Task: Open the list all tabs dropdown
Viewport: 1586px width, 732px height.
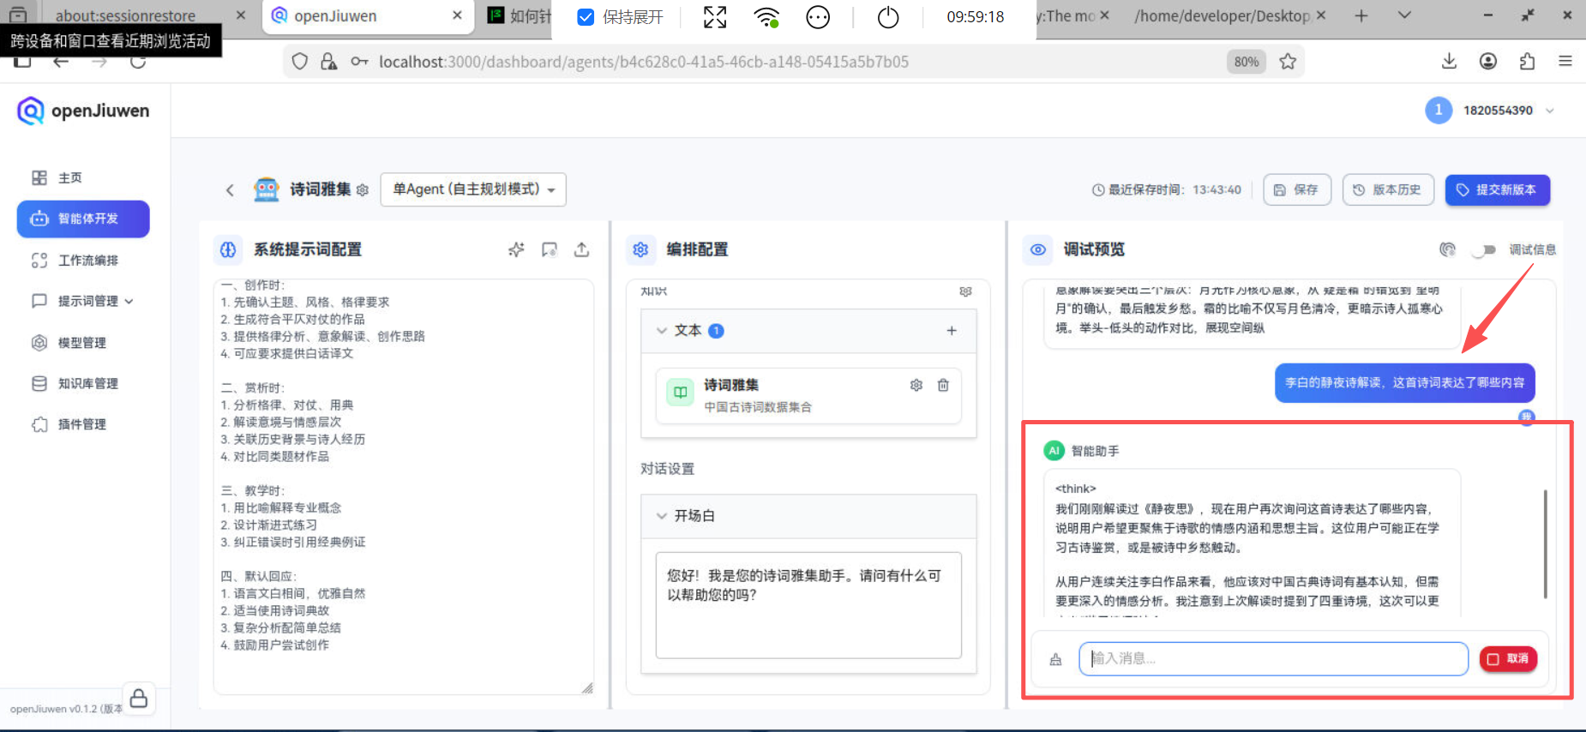Action: coord(1404,15)
